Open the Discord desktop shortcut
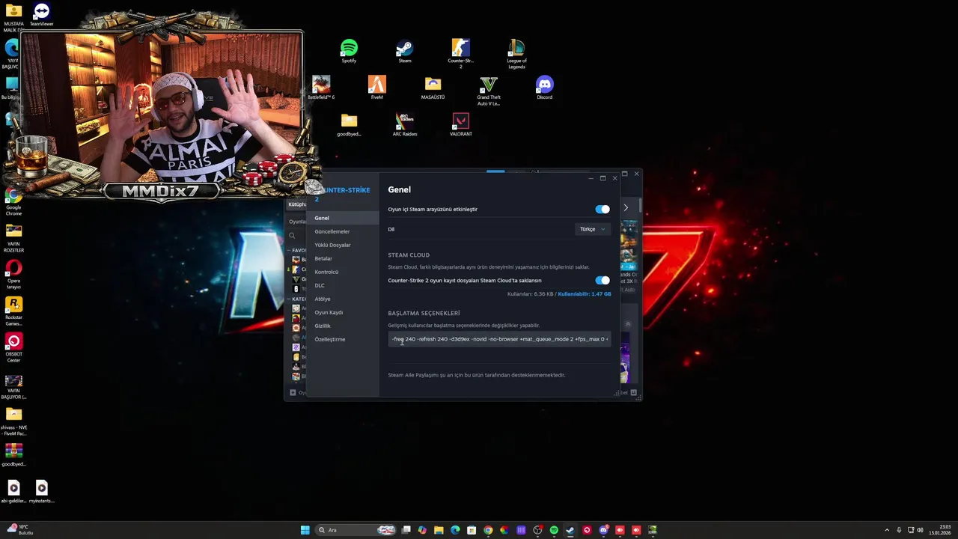This screenshot has height=539, width=958. [x=544, y=88]
